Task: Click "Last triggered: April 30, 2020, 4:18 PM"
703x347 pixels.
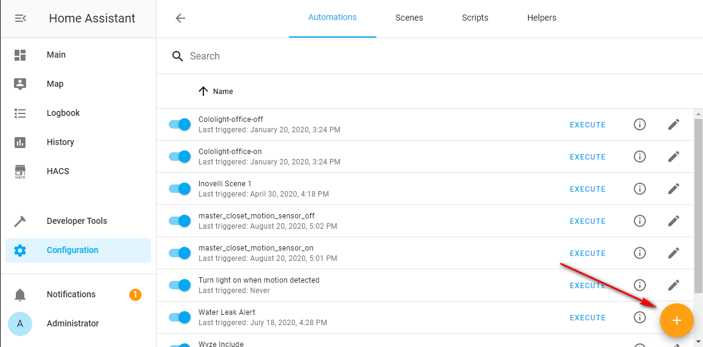Action: [x=263, y=194]
